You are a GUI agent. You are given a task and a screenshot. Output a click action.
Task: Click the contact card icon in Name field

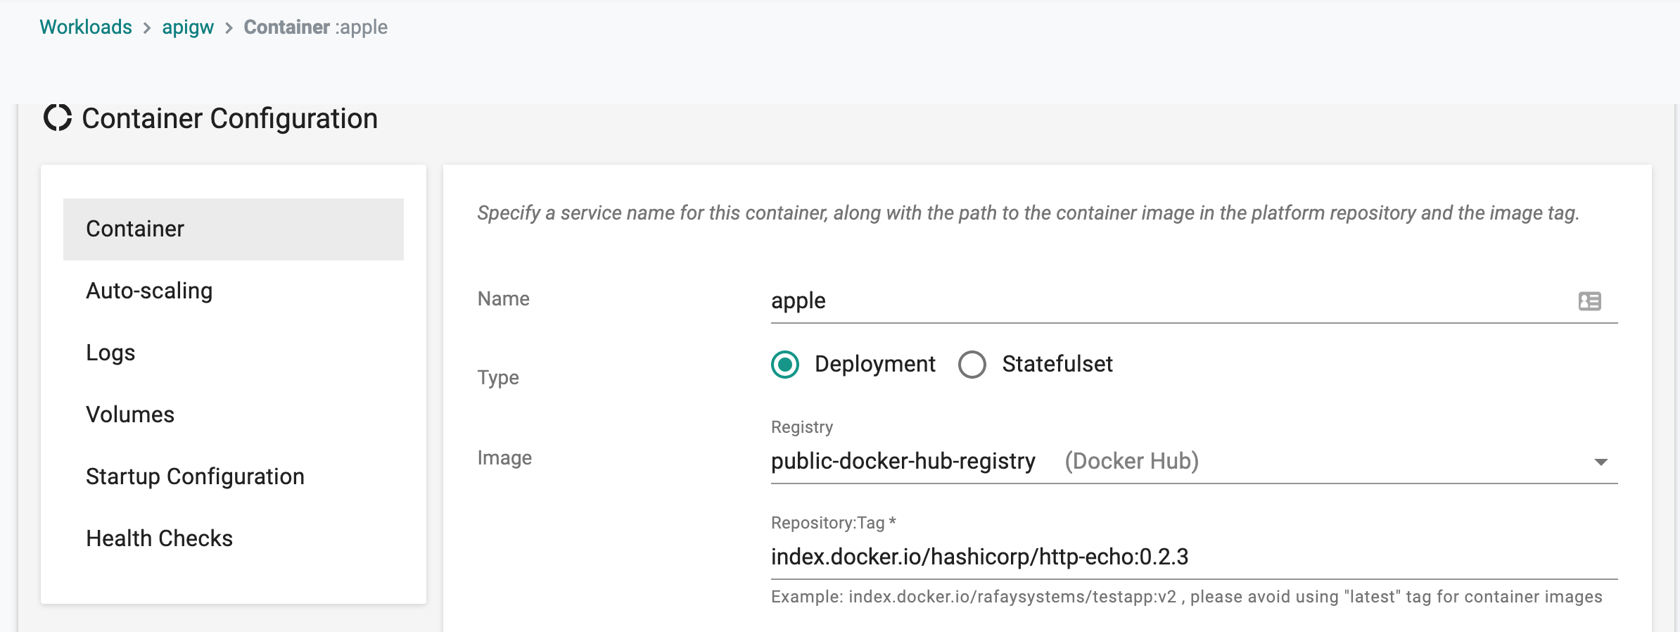tap(1589, 301)
